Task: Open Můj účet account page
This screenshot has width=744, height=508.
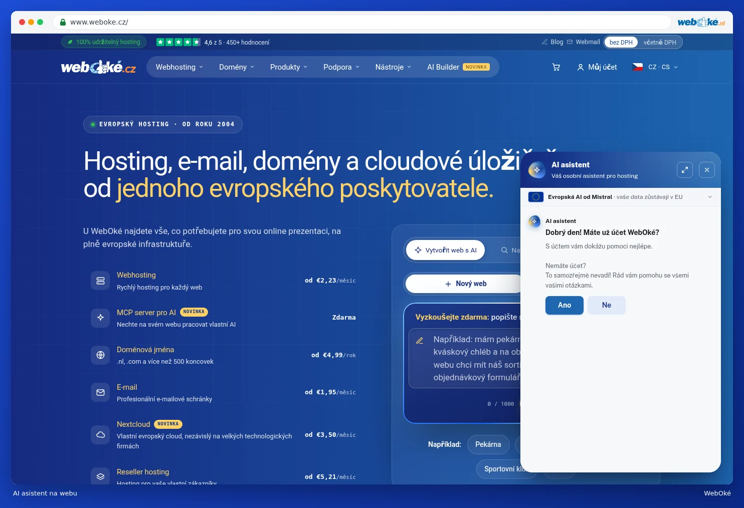Action: (x=597, y=67)
